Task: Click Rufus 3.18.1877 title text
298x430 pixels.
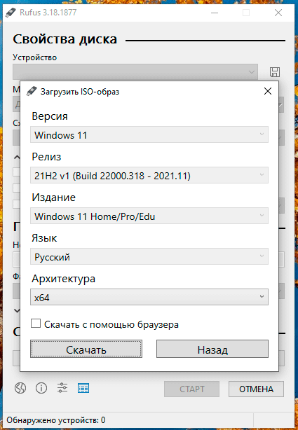Action: [x=48, y=13]
